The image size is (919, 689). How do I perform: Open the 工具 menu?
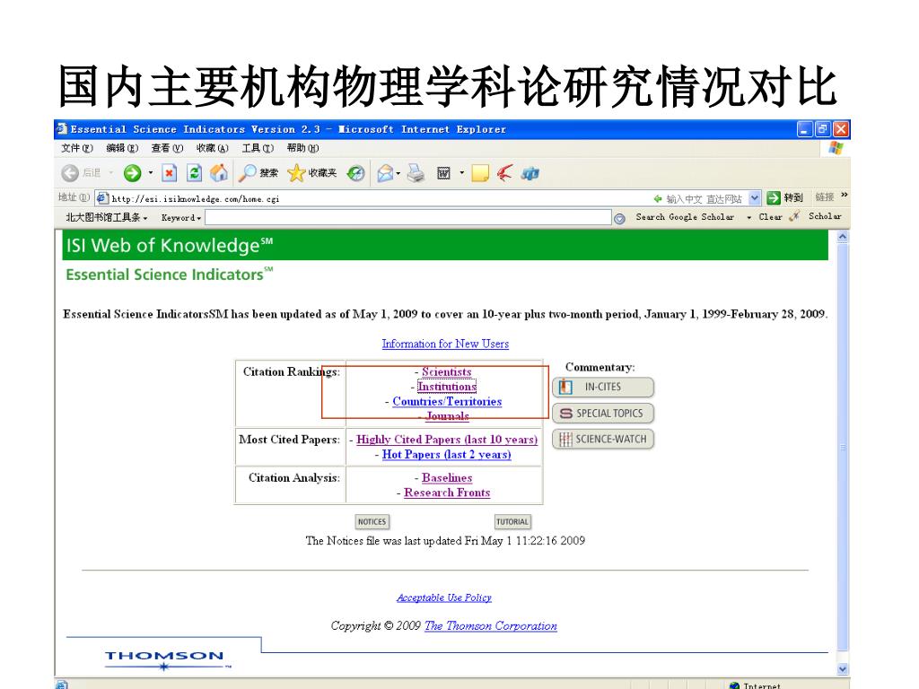point(258,148)
